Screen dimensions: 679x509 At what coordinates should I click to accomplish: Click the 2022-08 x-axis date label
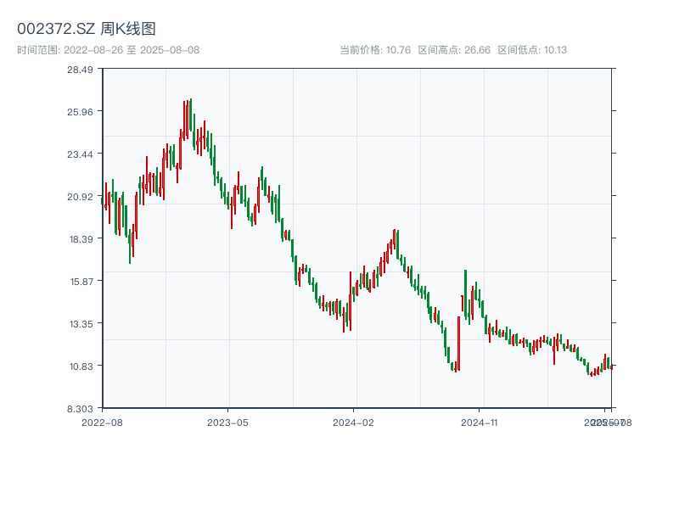pos(102,422)
